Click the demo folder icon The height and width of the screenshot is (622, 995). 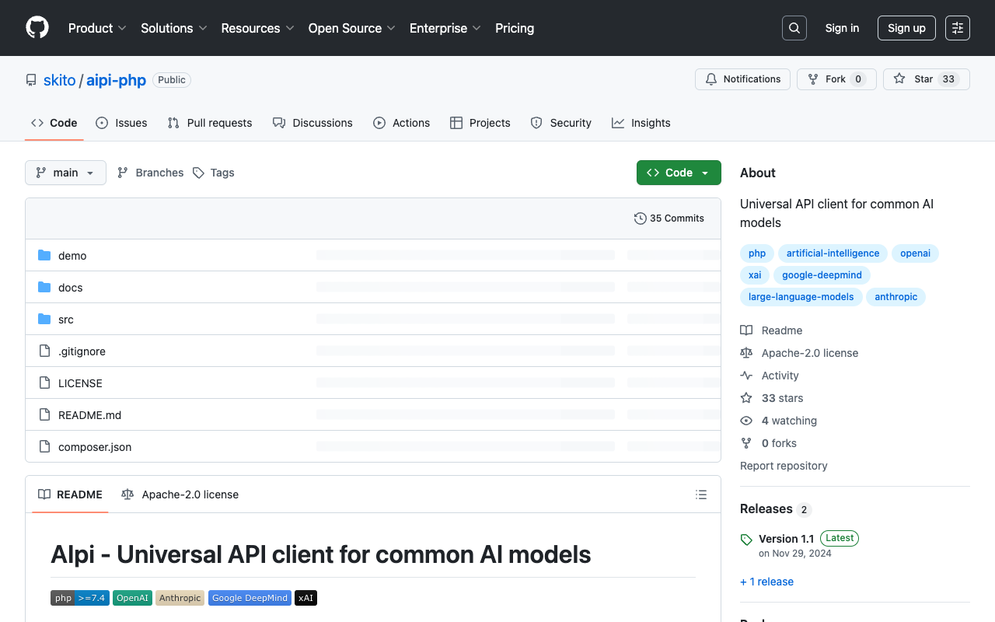point(44,255)
